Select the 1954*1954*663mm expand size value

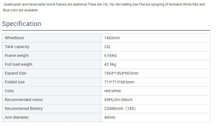click(121, 73)
